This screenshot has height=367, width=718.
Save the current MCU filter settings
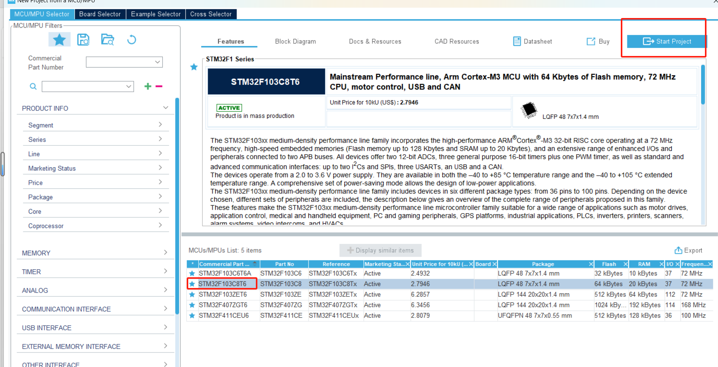(83, 39)
